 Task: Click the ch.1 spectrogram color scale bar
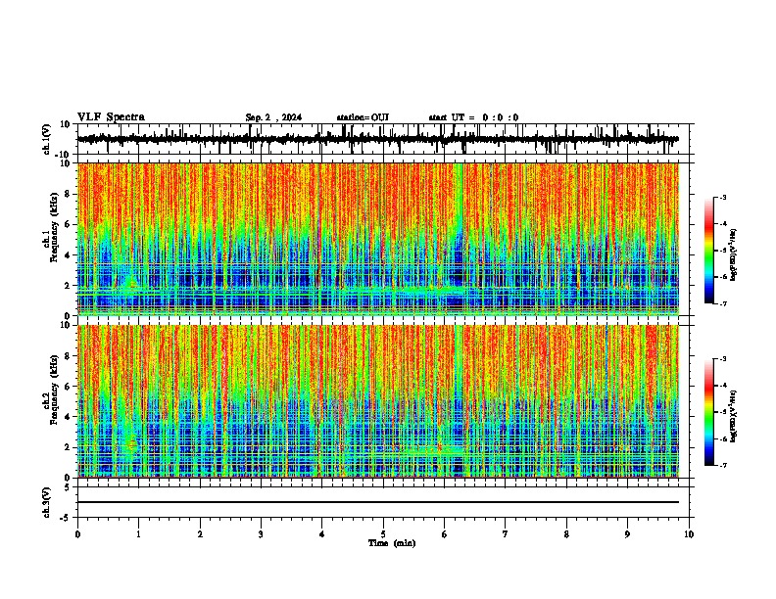point(708,251)
